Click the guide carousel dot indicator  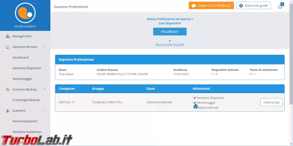[x=170, y=40]
